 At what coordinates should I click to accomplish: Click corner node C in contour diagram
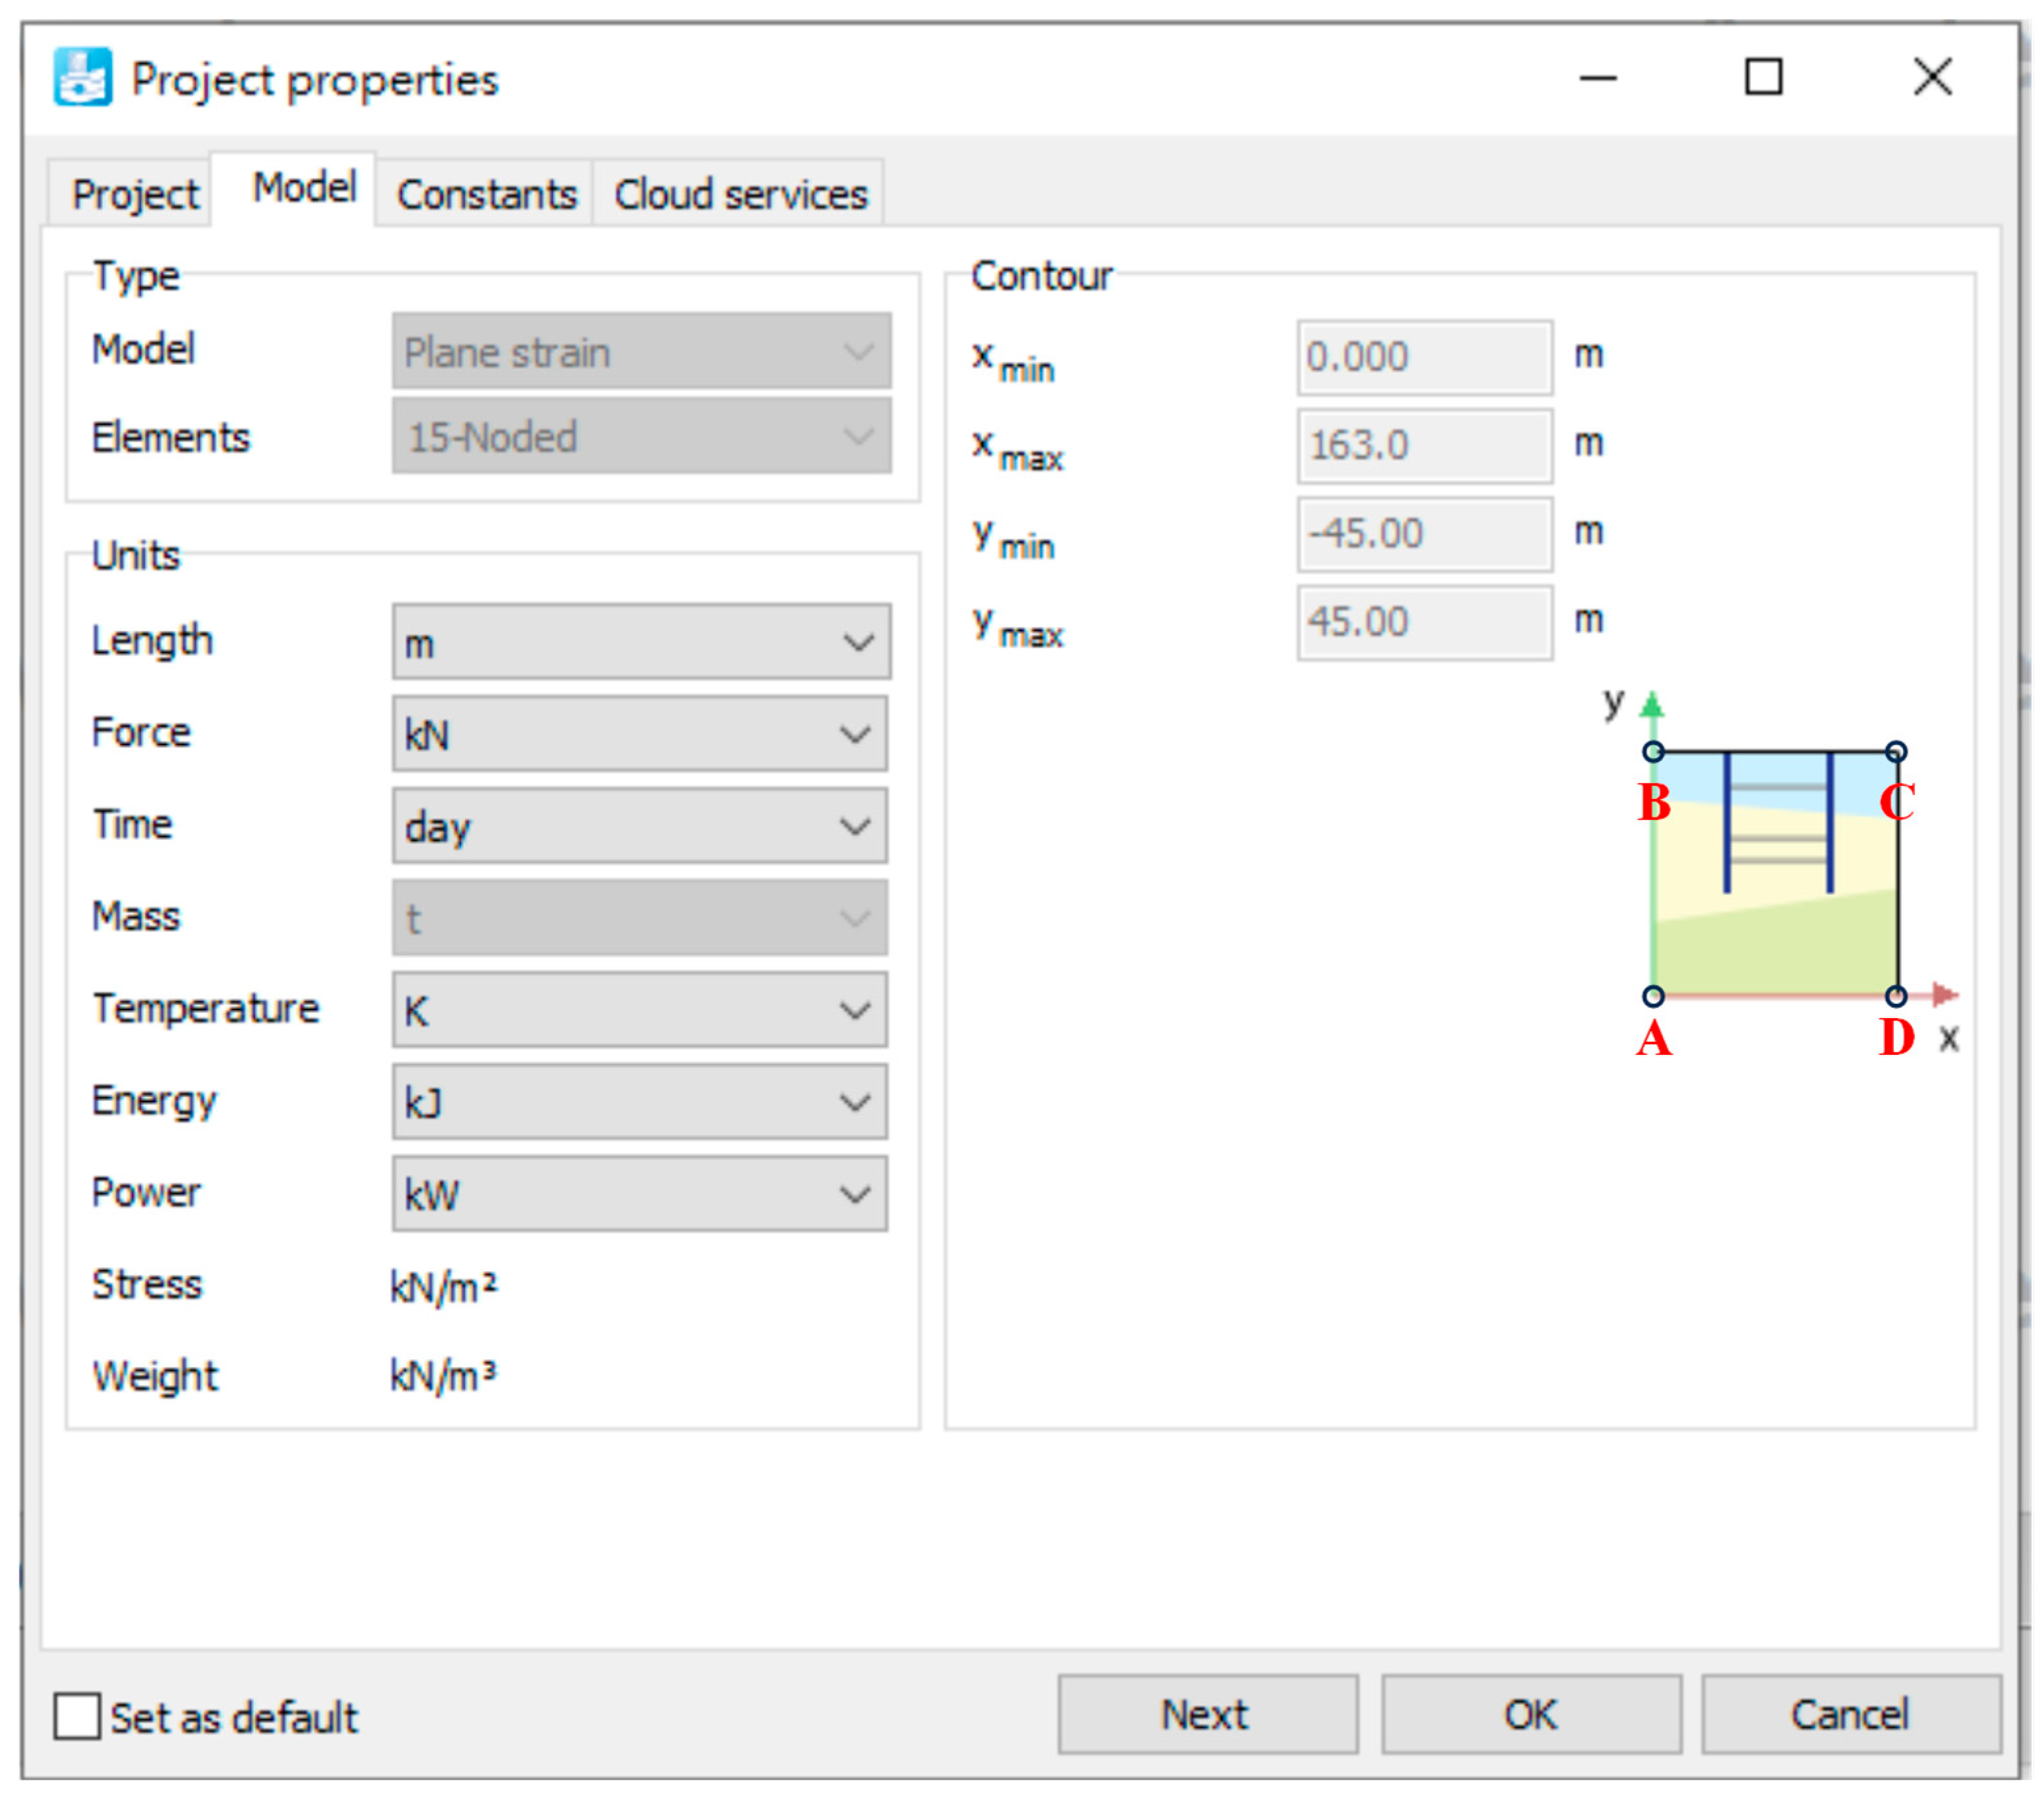(x=1896, y=751)
